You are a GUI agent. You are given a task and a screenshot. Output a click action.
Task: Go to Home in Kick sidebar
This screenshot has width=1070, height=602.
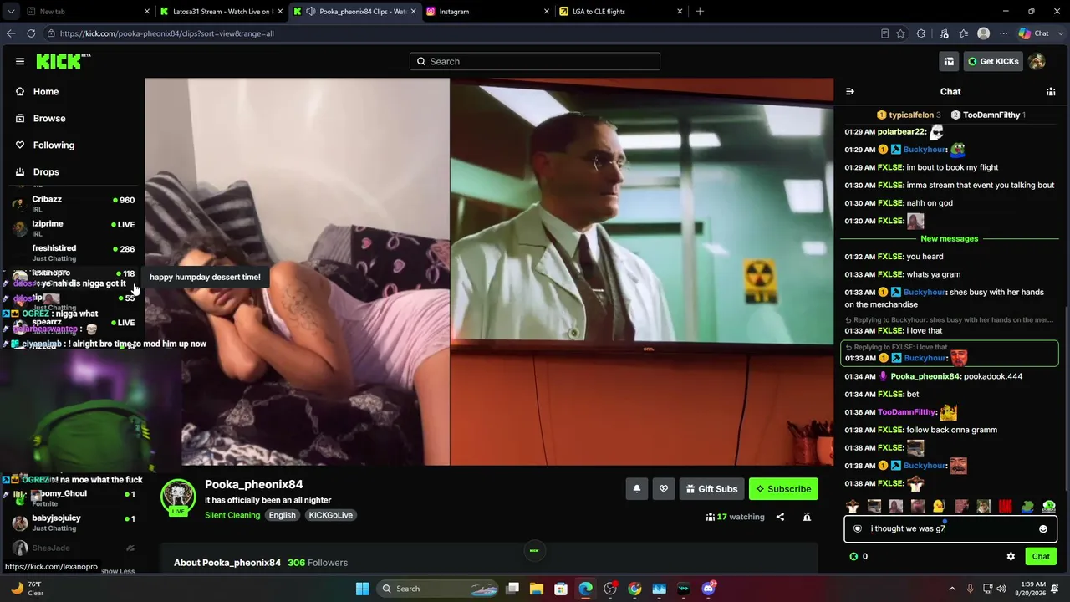pyautogui.click(x=46, y=92)
